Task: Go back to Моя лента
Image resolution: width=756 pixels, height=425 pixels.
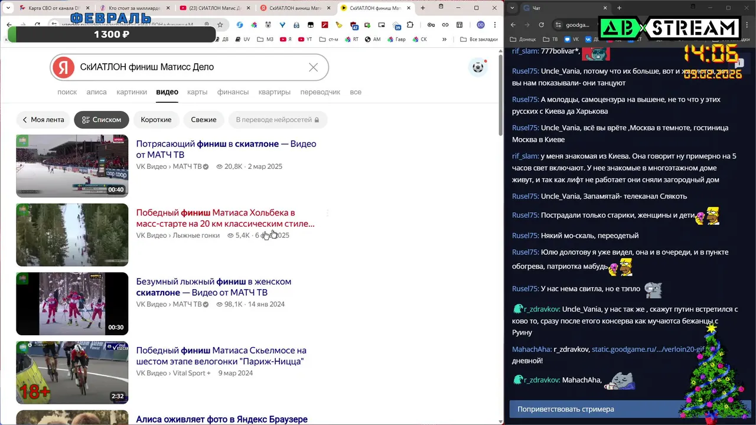Action: [43, 120]
